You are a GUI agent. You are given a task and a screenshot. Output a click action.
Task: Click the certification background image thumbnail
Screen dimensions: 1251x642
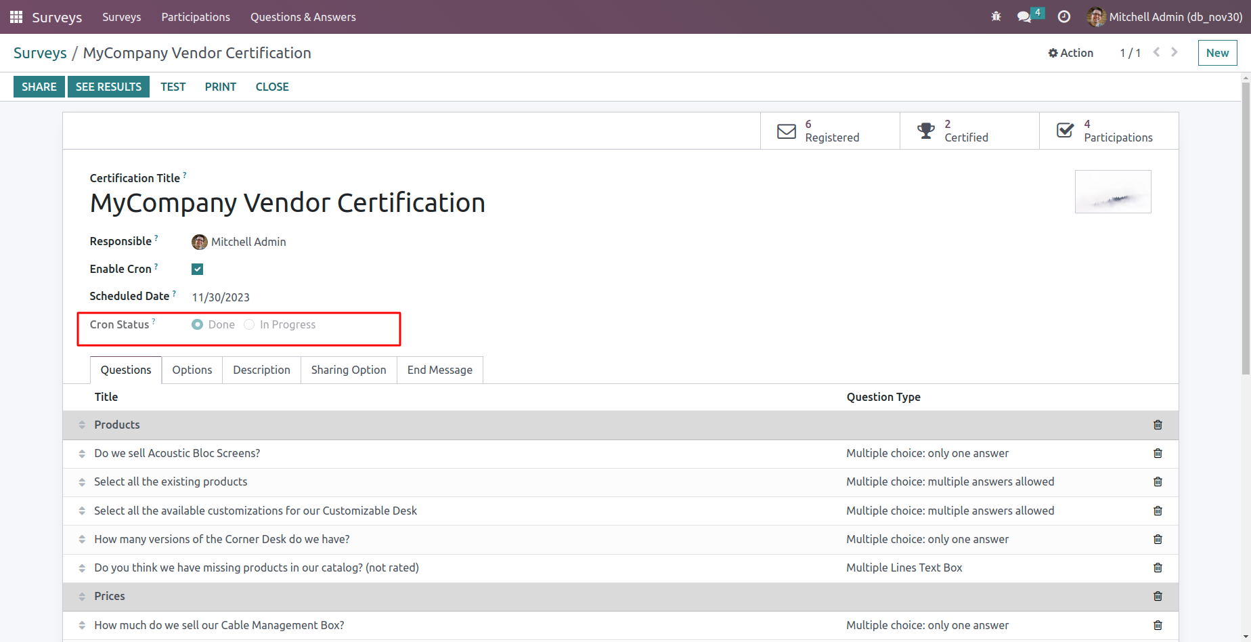(1113, 192)
